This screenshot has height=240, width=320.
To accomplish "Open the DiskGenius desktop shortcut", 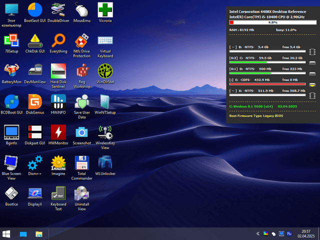I will click(35, 101).
